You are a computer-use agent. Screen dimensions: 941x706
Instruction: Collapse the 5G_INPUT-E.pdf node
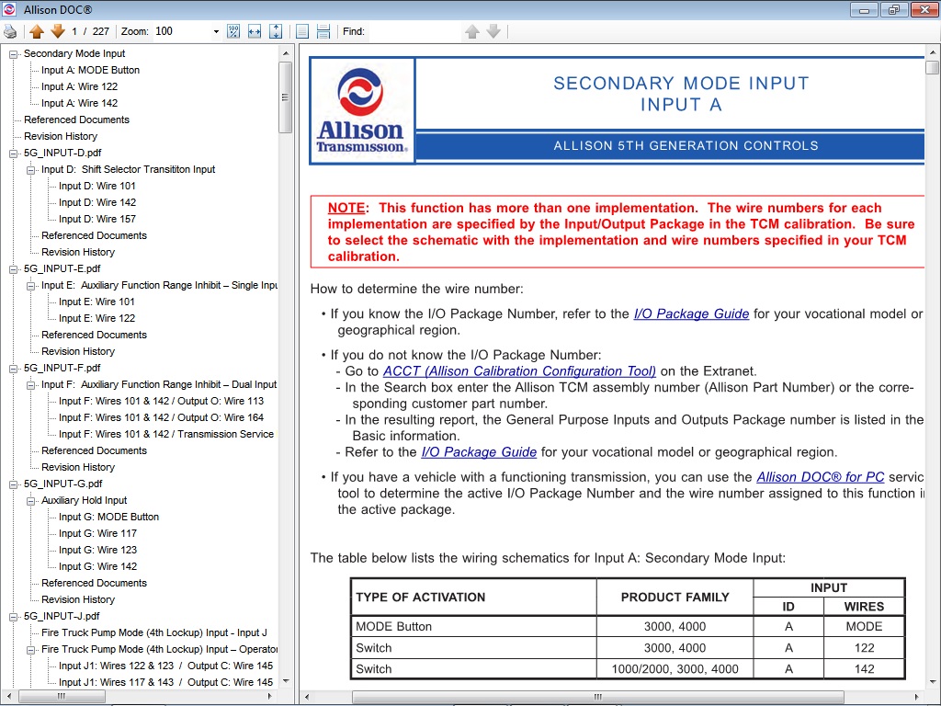point(13,268)
